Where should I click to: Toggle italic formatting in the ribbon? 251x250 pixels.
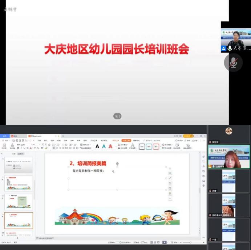pos(21,148)
